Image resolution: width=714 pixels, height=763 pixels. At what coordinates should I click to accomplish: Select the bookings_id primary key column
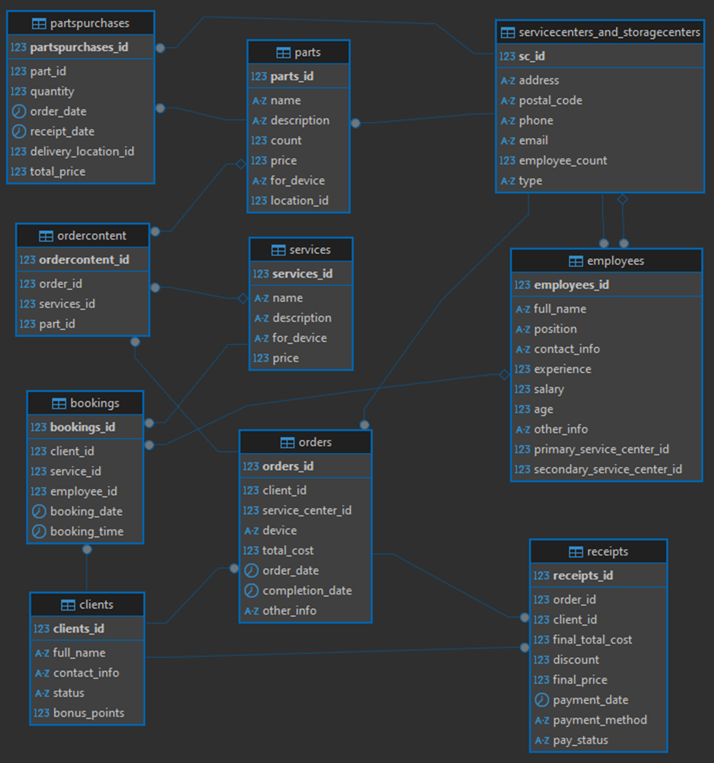pyautogui.click(x=85, y=428)
